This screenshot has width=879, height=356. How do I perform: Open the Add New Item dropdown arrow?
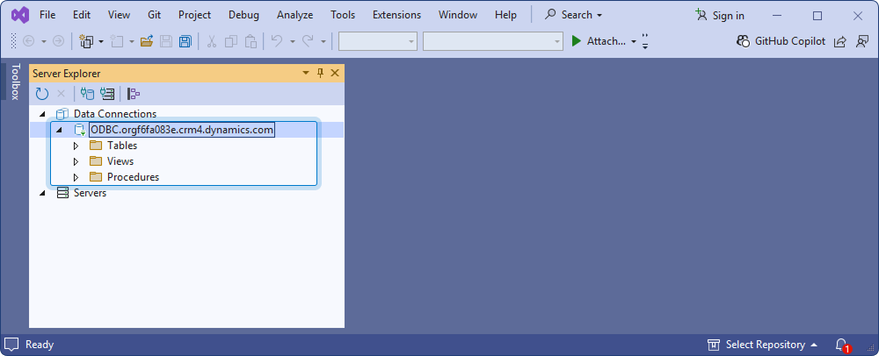point(131,41)
